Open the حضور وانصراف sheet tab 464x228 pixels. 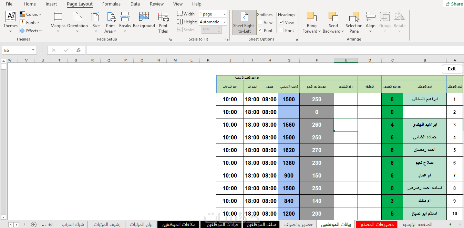(x=298, y=225)
